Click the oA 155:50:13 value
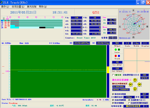 point(76,21)
